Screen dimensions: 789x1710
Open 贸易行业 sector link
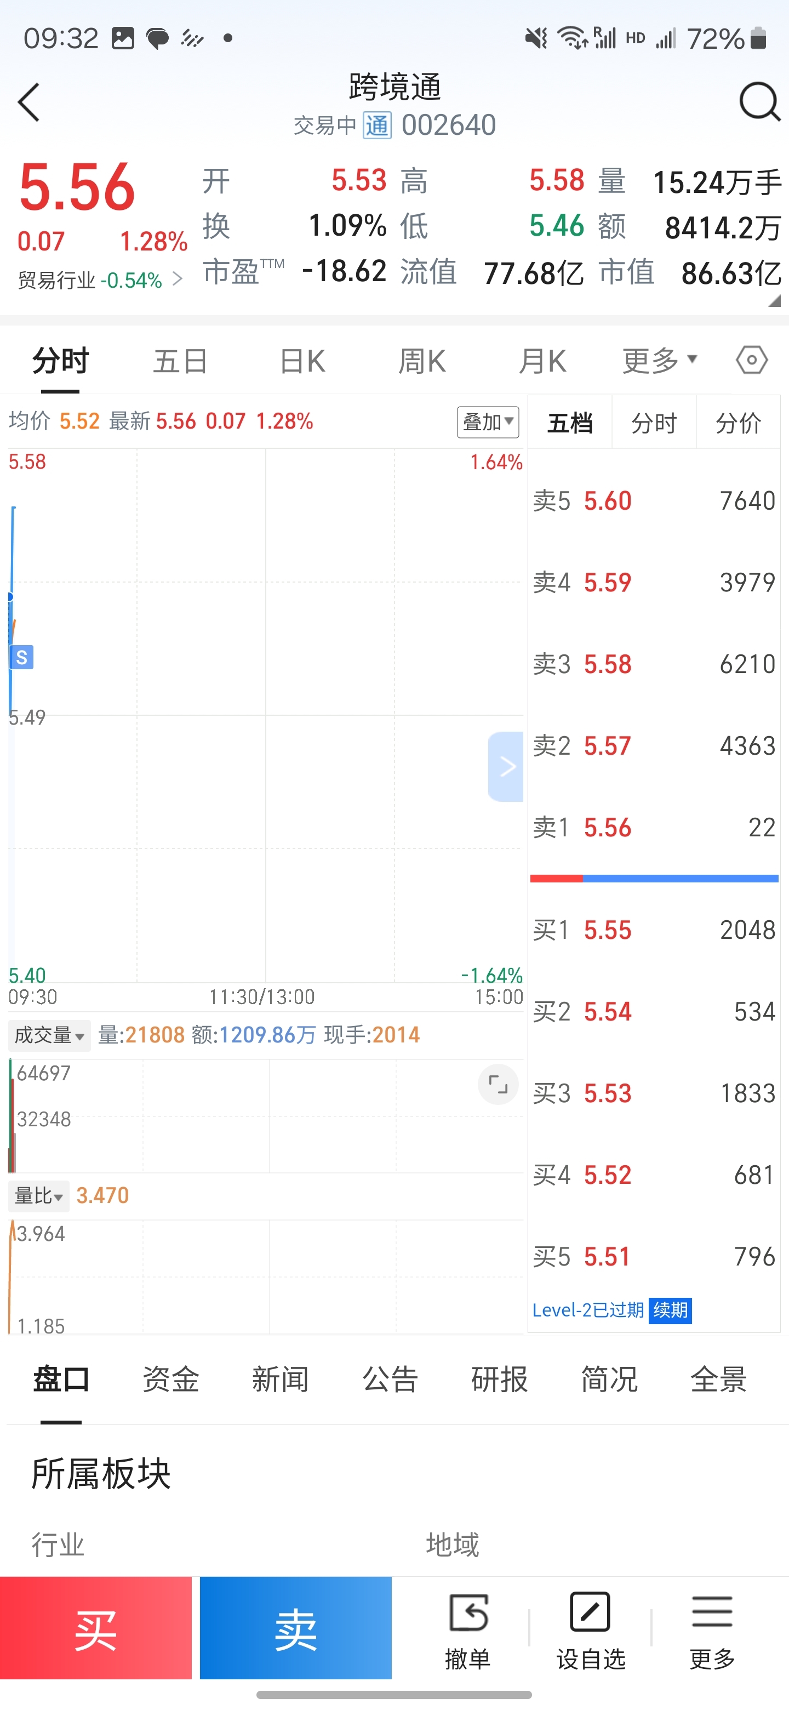[x=100, y=280]
